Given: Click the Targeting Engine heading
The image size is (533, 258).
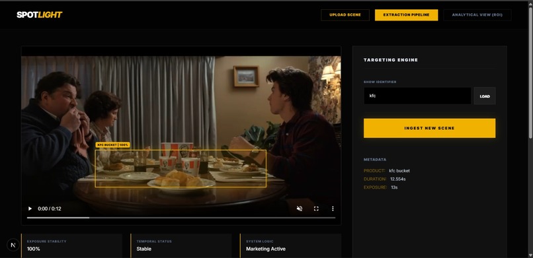Looking at the screenshot, I should pyautogui.click(x=391, y=60).
